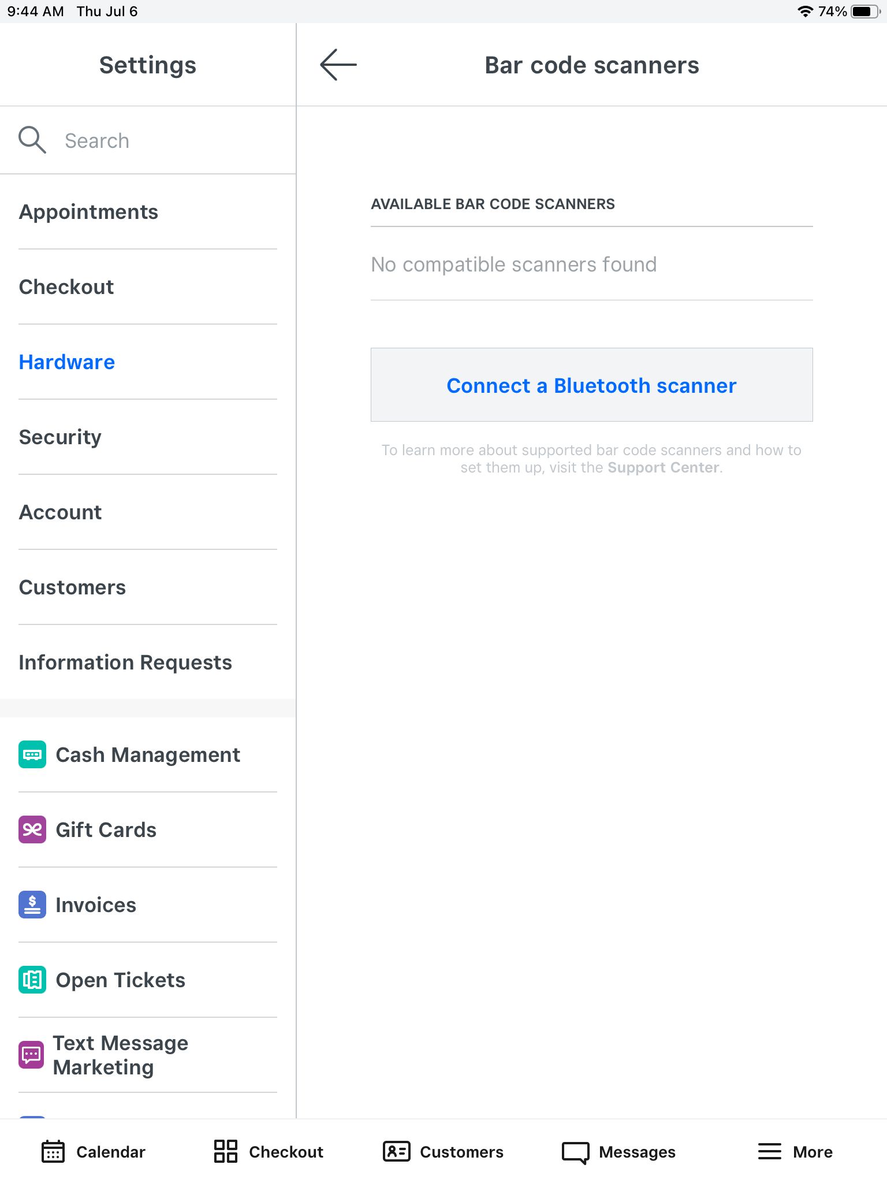This screenshot has width=887, height=1183.
Task: Open Security settings
Action: click(60, 437)
